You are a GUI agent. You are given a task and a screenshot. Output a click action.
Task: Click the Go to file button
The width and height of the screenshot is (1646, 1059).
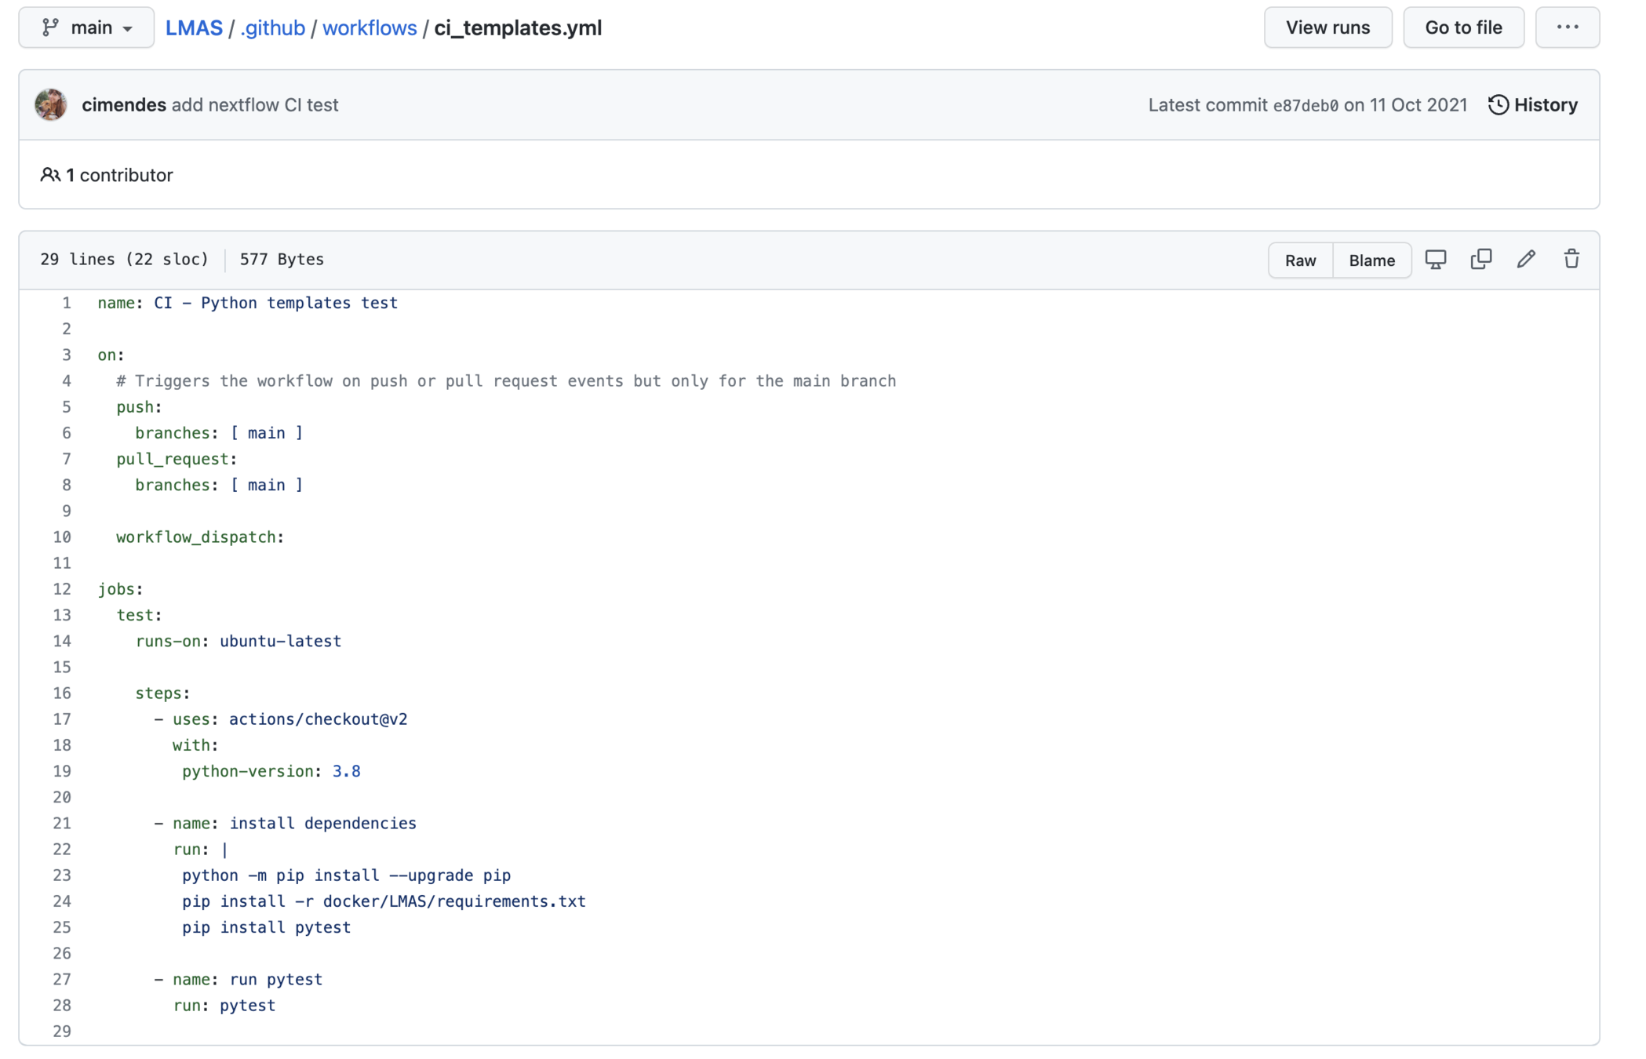pyautogui.click(x=1463, y=27)
